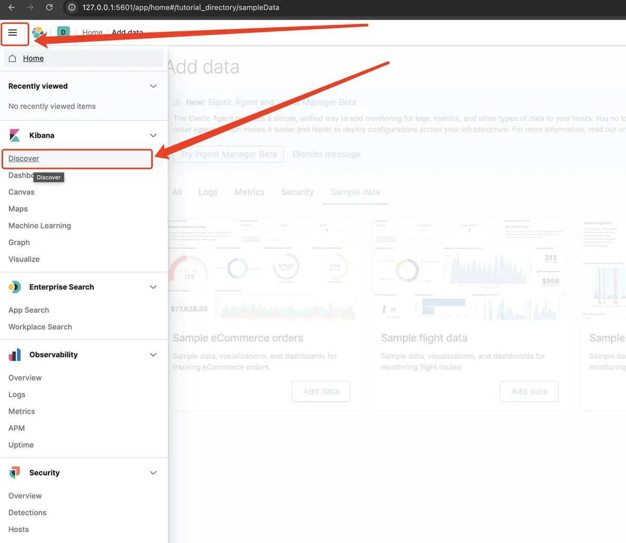The width and height of the screenshot is (626, 543).
Task: Click the Kibana logo icon
Action: tap(15, 135)
